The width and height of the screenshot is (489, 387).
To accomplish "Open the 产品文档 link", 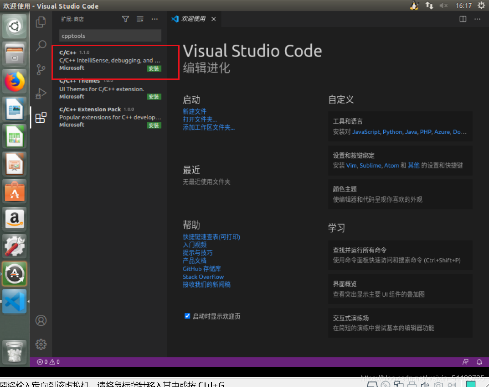I will [x=194, y=261].
